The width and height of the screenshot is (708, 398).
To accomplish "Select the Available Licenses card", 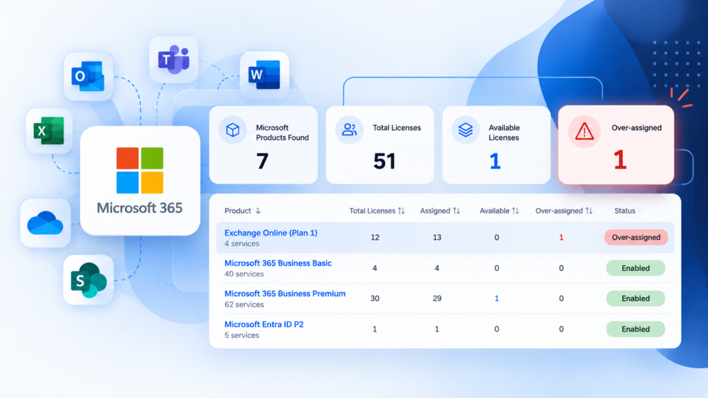I will [496, 145].
